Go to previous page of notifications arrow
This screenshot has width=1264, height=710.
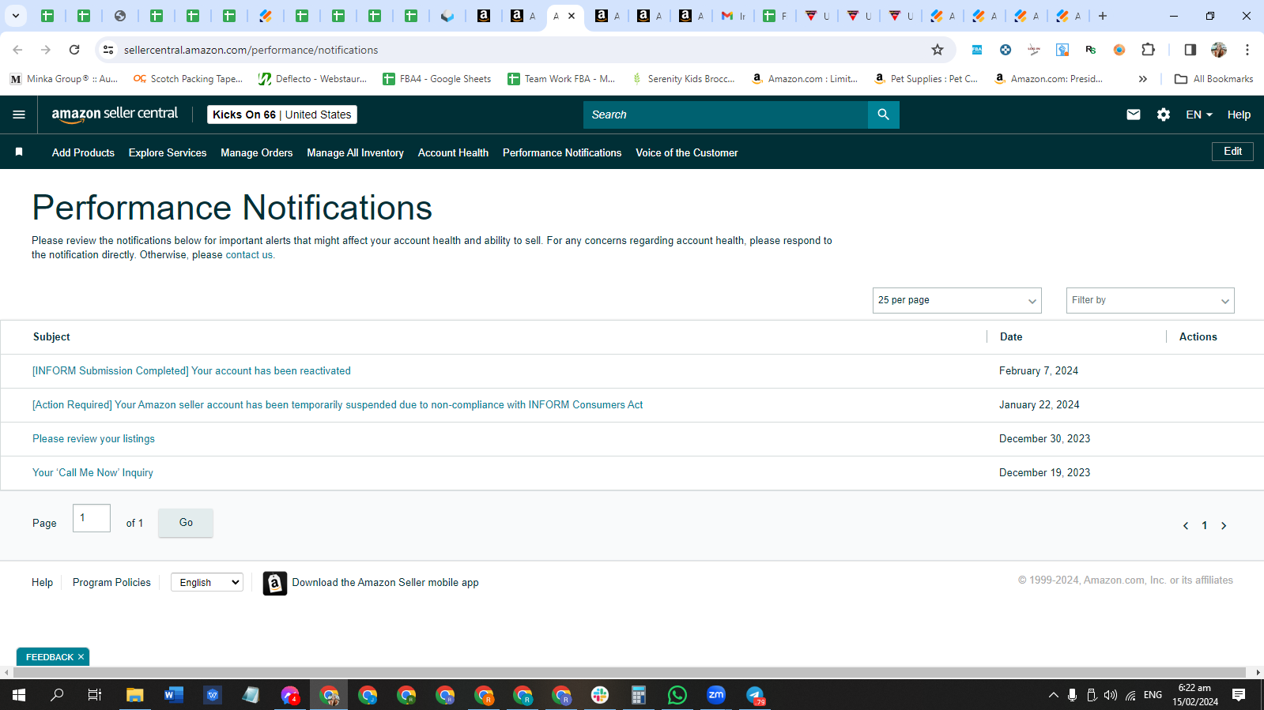tap(1185, 526)
